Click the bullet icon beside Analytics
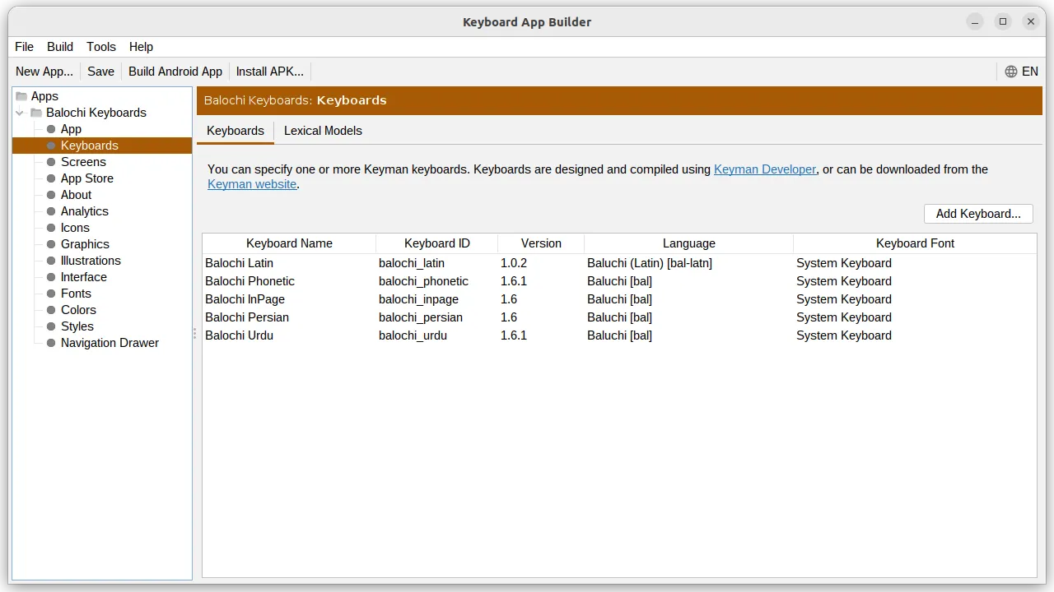The height and width of the screenshot is (592, 1054). pyautogui.click(x=51, y=211)
